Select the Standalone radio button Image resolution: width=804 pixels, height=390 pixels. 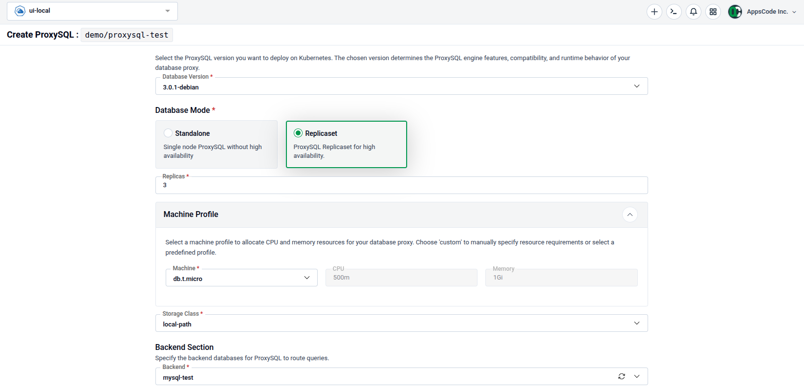[x=168, y=133]
